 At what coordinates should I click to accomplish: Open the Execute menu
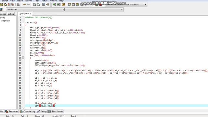(29, 1)
